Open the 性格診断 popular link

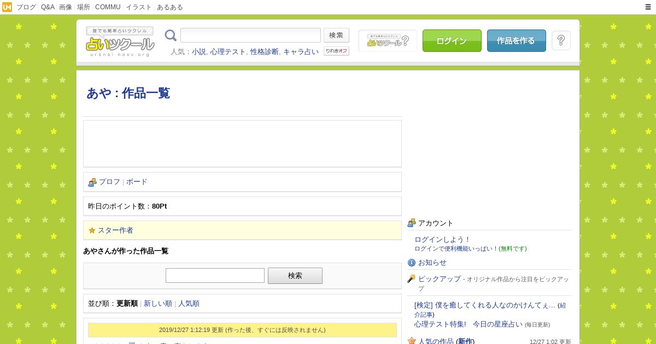265,52
